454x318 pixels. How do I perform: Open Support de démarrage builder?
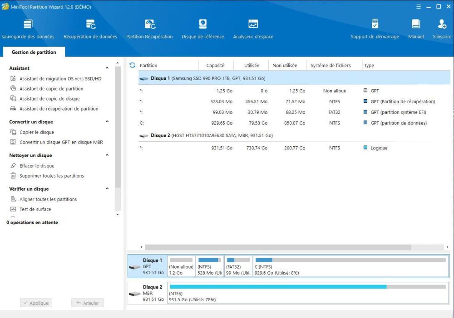click(x=375, y=24)
